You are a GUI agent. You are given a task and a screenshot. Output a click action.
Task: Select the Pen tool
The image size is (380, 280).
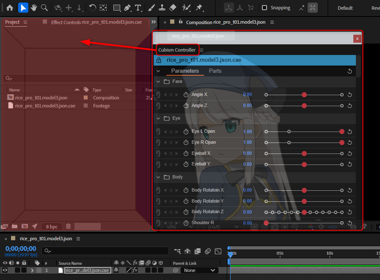127,8
